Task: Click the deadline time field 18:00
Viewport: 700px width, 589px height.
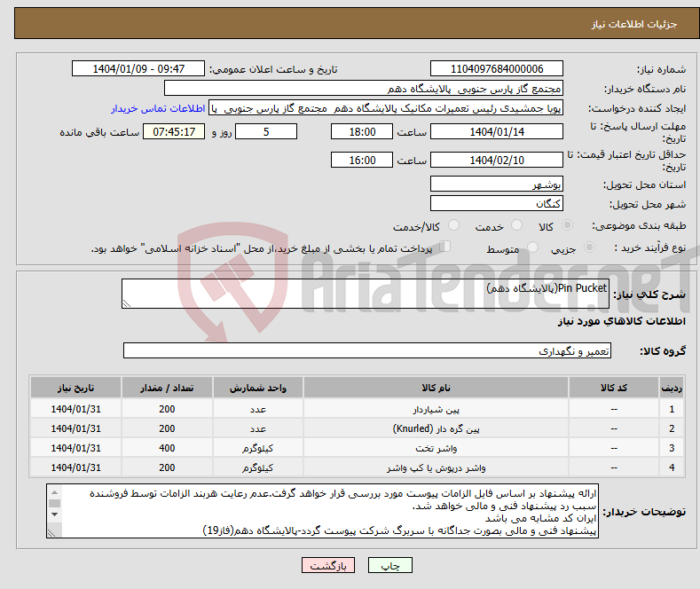Action: point(362,131)
